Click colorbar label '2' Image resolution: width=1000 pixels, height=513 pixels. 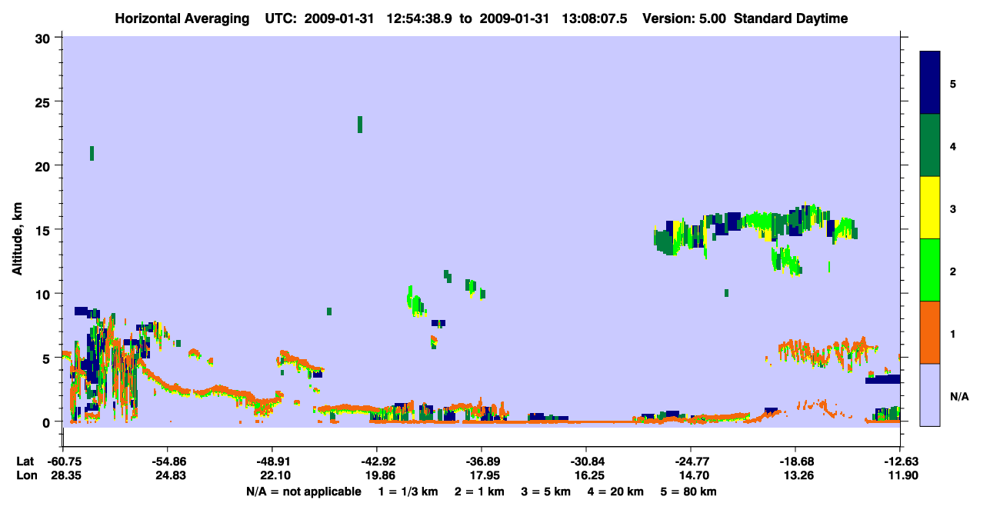tap(953, 271)
